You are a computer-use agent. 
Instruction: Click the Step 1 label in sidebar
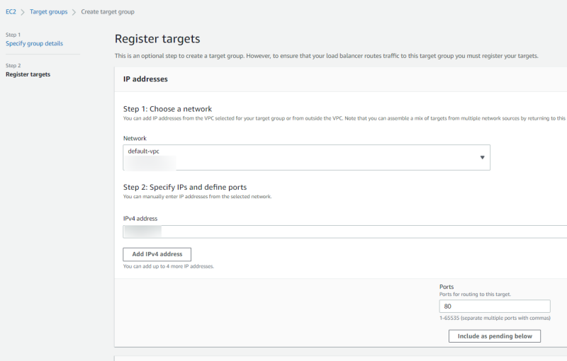click(x=13, y=35)
